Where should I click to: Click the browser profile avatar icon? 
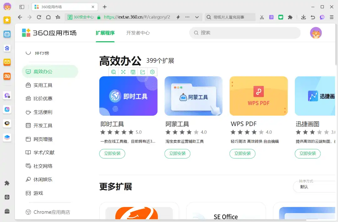click(7, 7)
